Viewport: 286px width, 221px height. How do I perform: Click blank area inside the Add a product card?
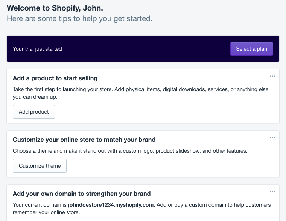point(164,112)
